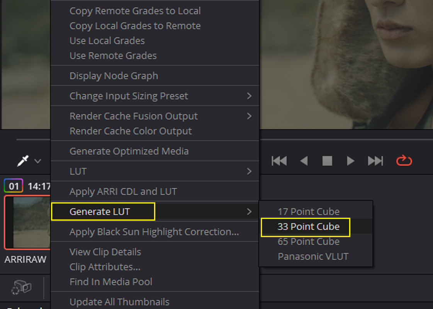Jump to last frame transport button

375,161
